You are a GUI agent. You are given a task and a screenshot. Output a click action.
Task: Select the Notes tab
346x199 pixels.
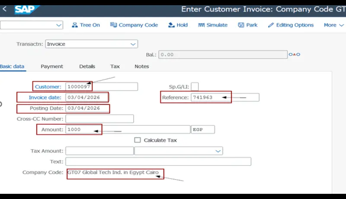pos(142,67)
